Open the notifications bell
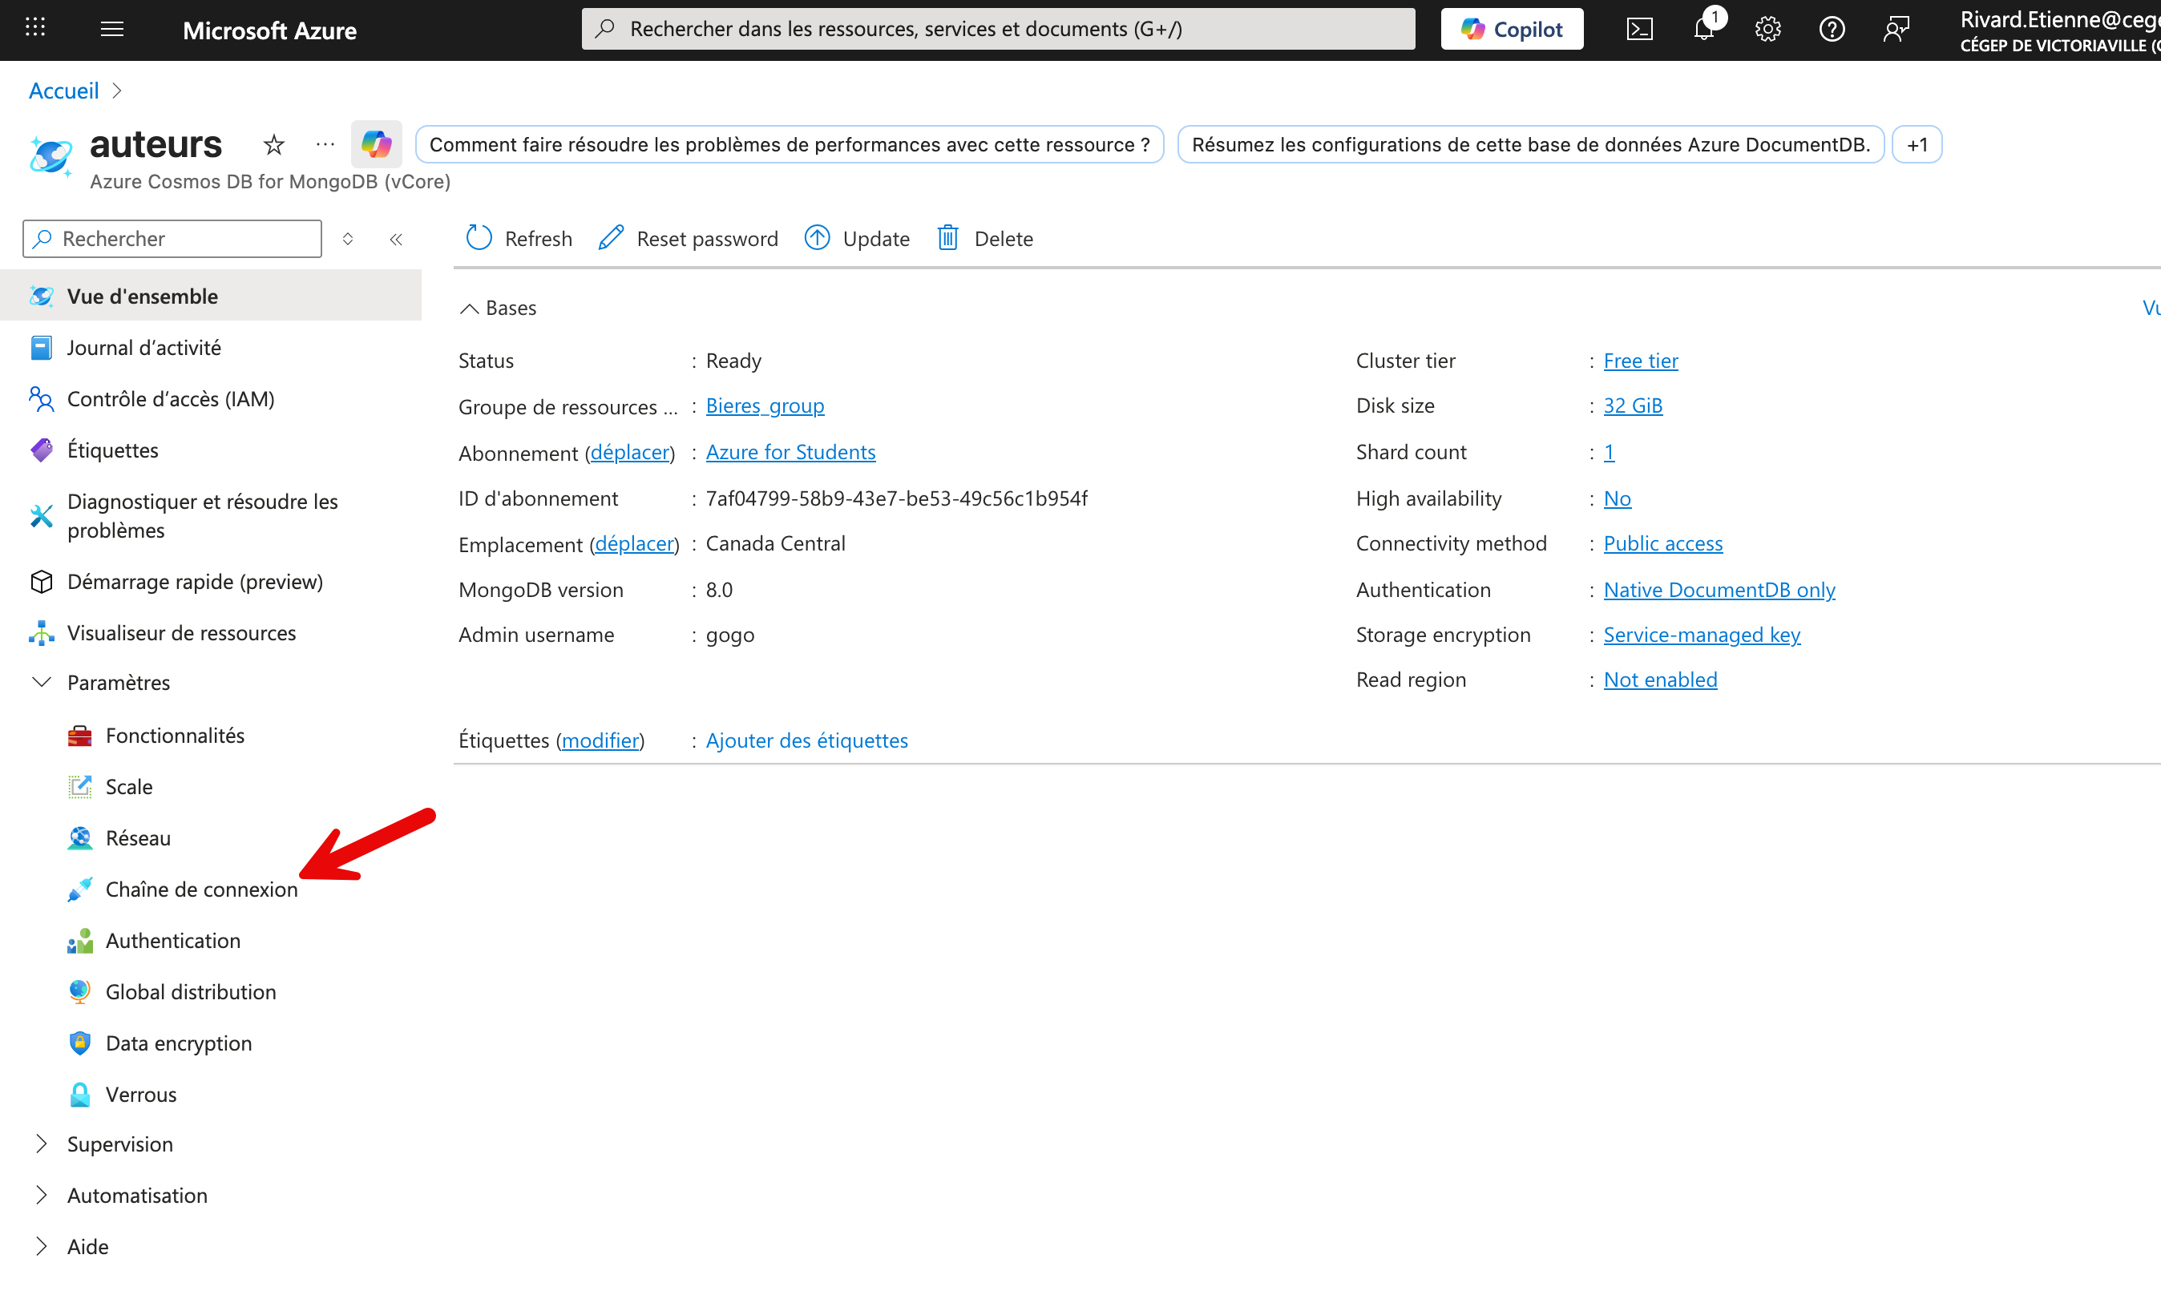Image resolution: width=2161 pixels, height=1303 pixels. (x=1703, y=28)
